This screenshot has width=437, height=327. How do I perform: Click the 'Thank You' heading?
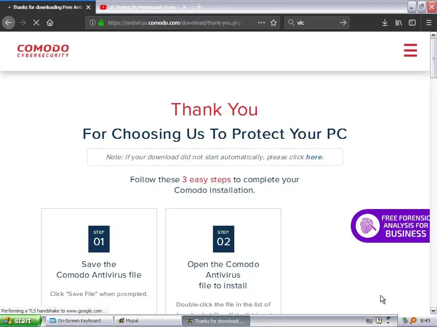pos(215,109)
